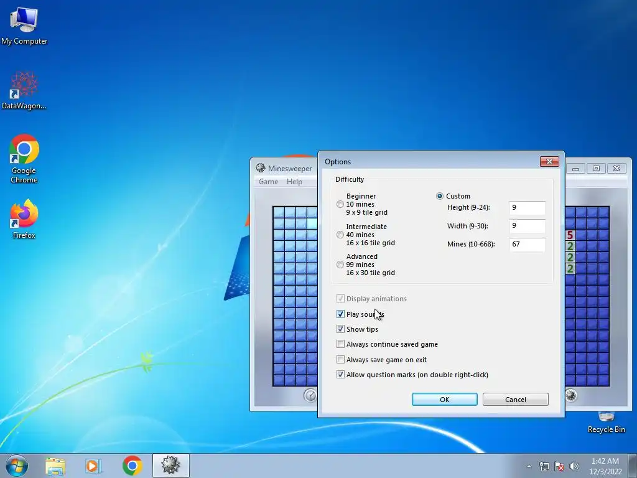Launch Firefox from the desktop
This screenshot has height=478, width=637.
pos(24,218)
